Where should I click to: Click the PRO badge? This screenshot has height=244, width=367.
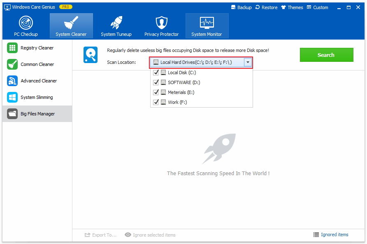(x=66, y=7)
